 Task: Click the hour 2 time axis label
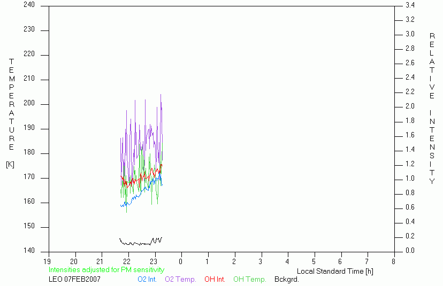[x=234, y=262]
